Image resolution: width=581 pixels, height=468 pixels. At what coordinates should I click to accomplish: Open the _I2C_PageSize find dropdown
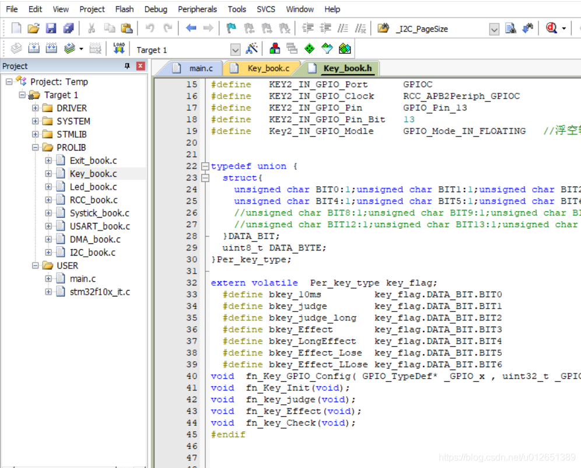[494, 29]
